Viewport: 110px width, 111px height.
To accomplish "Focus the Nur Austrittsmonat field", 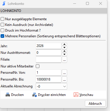I will point(49,53).
